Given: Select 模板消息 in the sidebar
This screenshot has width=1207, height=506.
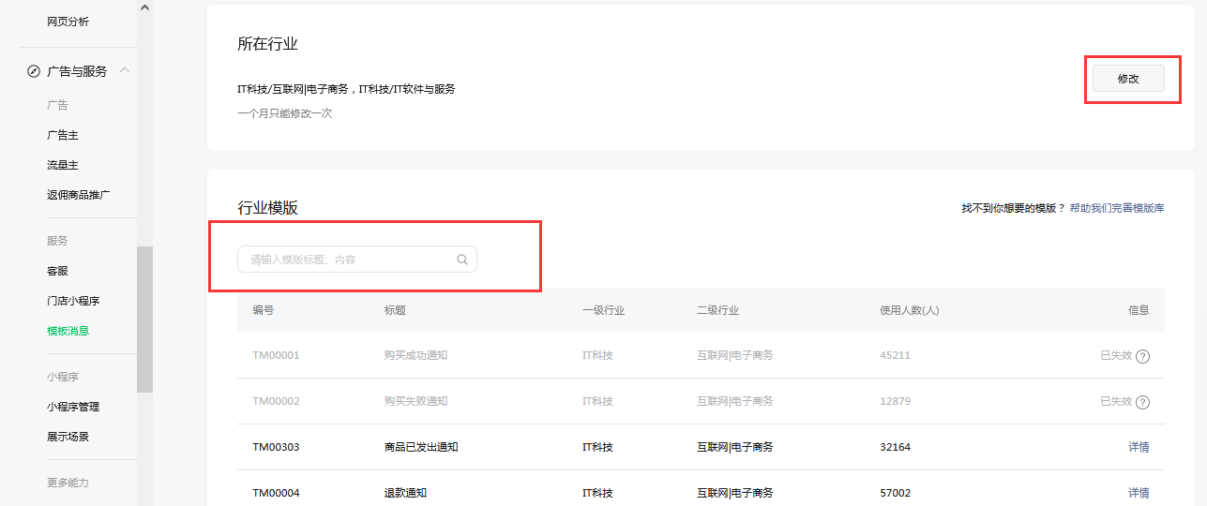Looking at the screenshot, I should (x=68, y=331).
